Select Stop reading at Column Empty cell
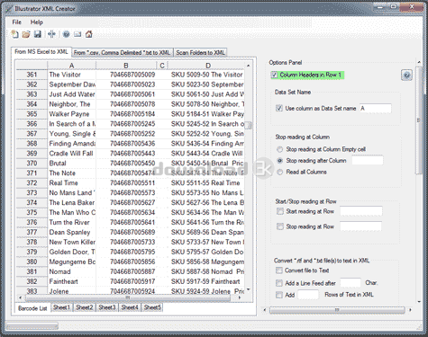 coord(280,149)
